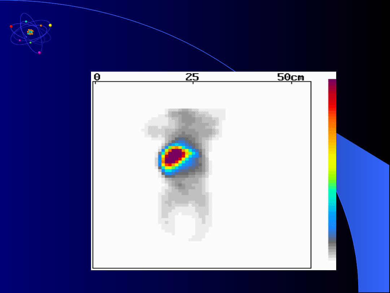
Task: Click the orange nucleus of the atom graphic
Action: [x=30, y=32]
